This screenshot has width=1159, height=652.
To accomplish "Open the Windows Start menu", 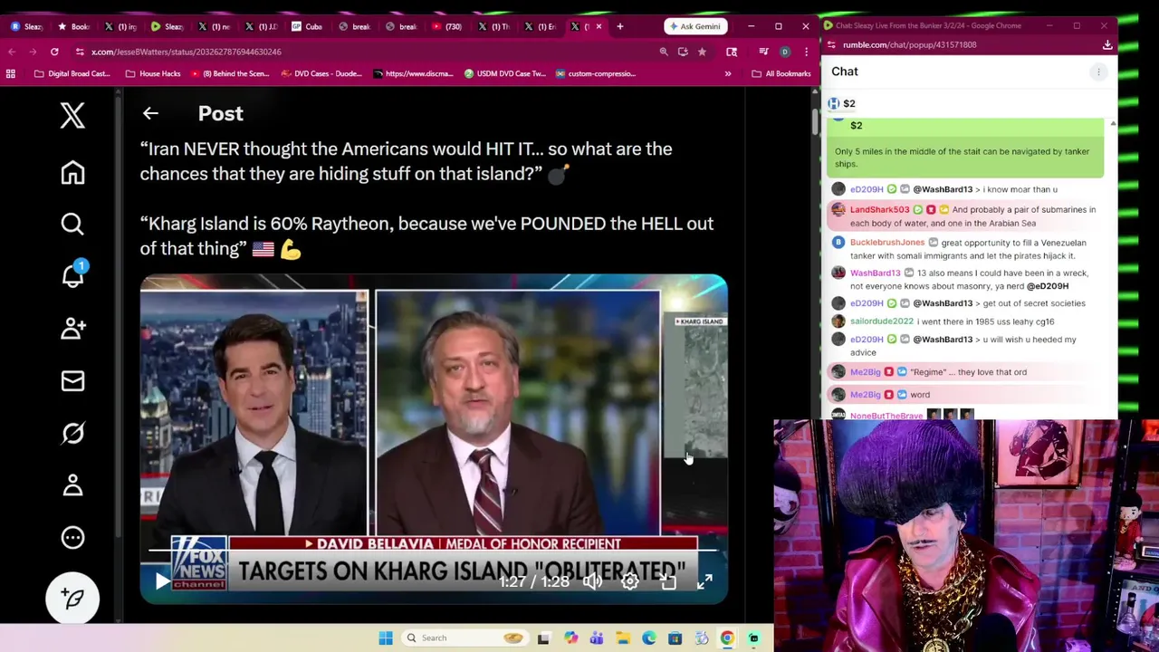I will [386, 638].
